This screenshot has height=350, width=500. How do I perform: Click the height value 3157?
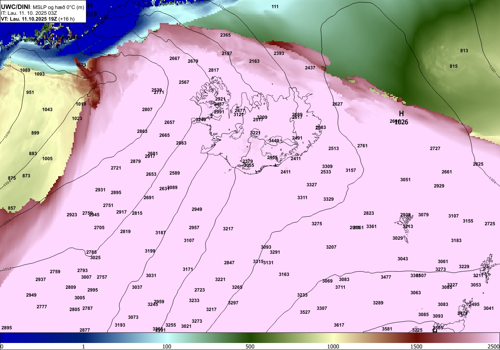351,170
